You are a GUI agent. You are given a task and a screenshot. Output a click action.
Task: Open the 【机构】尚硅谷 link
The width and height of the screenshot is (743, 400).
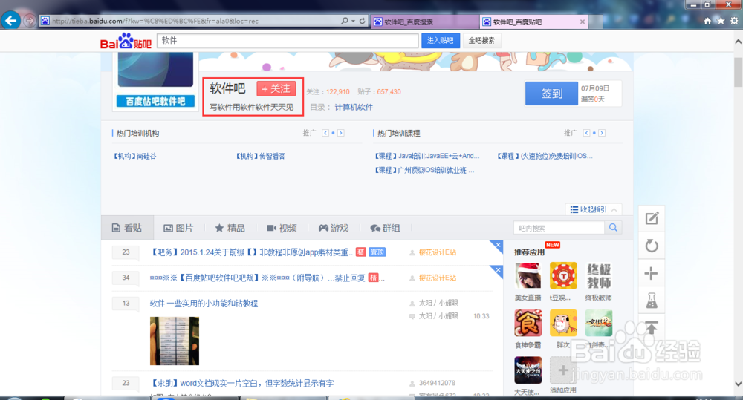(134, 156)
